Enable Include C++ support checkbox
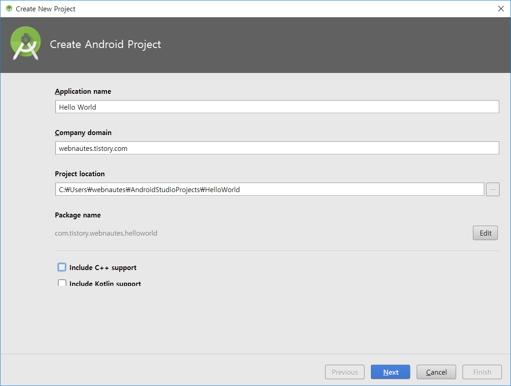 point(62,267)
